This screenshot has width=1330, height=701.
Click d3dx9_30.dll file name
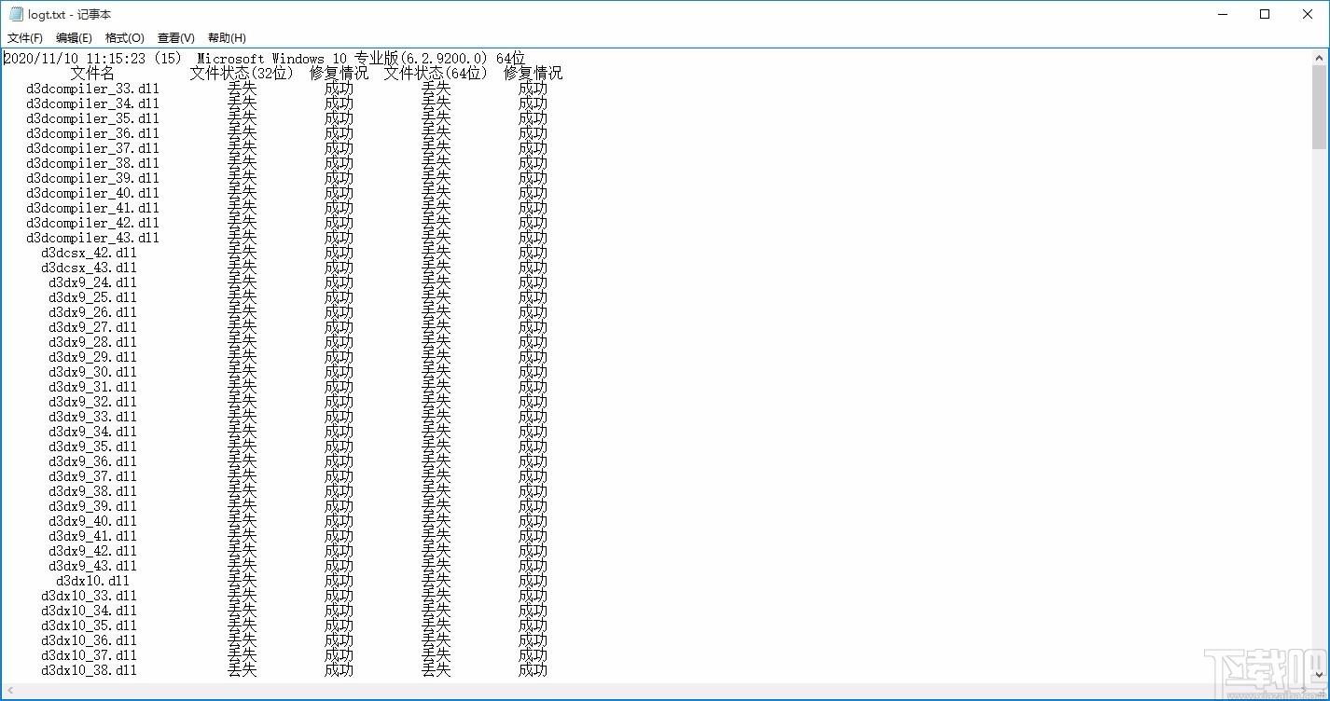92,372
